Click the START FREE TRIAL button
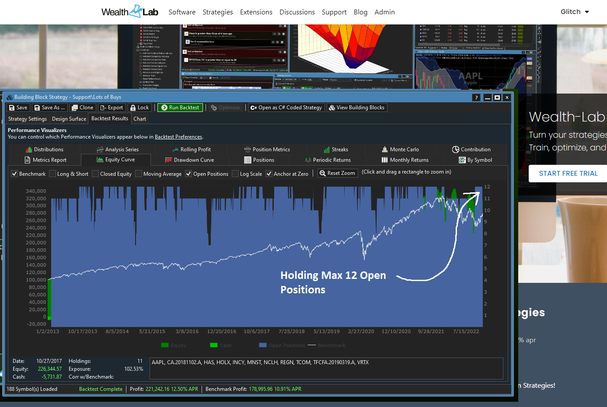607x407 pixels. (x=568, y=174)
